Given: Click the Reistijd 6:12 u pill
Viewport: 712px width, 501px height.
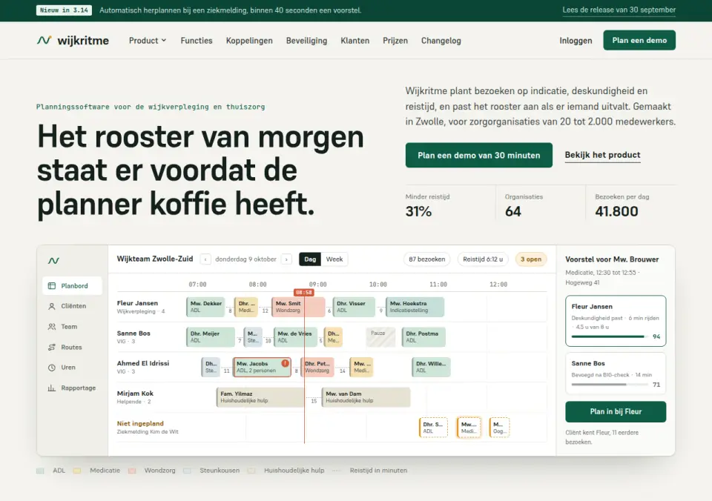Looking at the screenshot, I should coord(483,259).
